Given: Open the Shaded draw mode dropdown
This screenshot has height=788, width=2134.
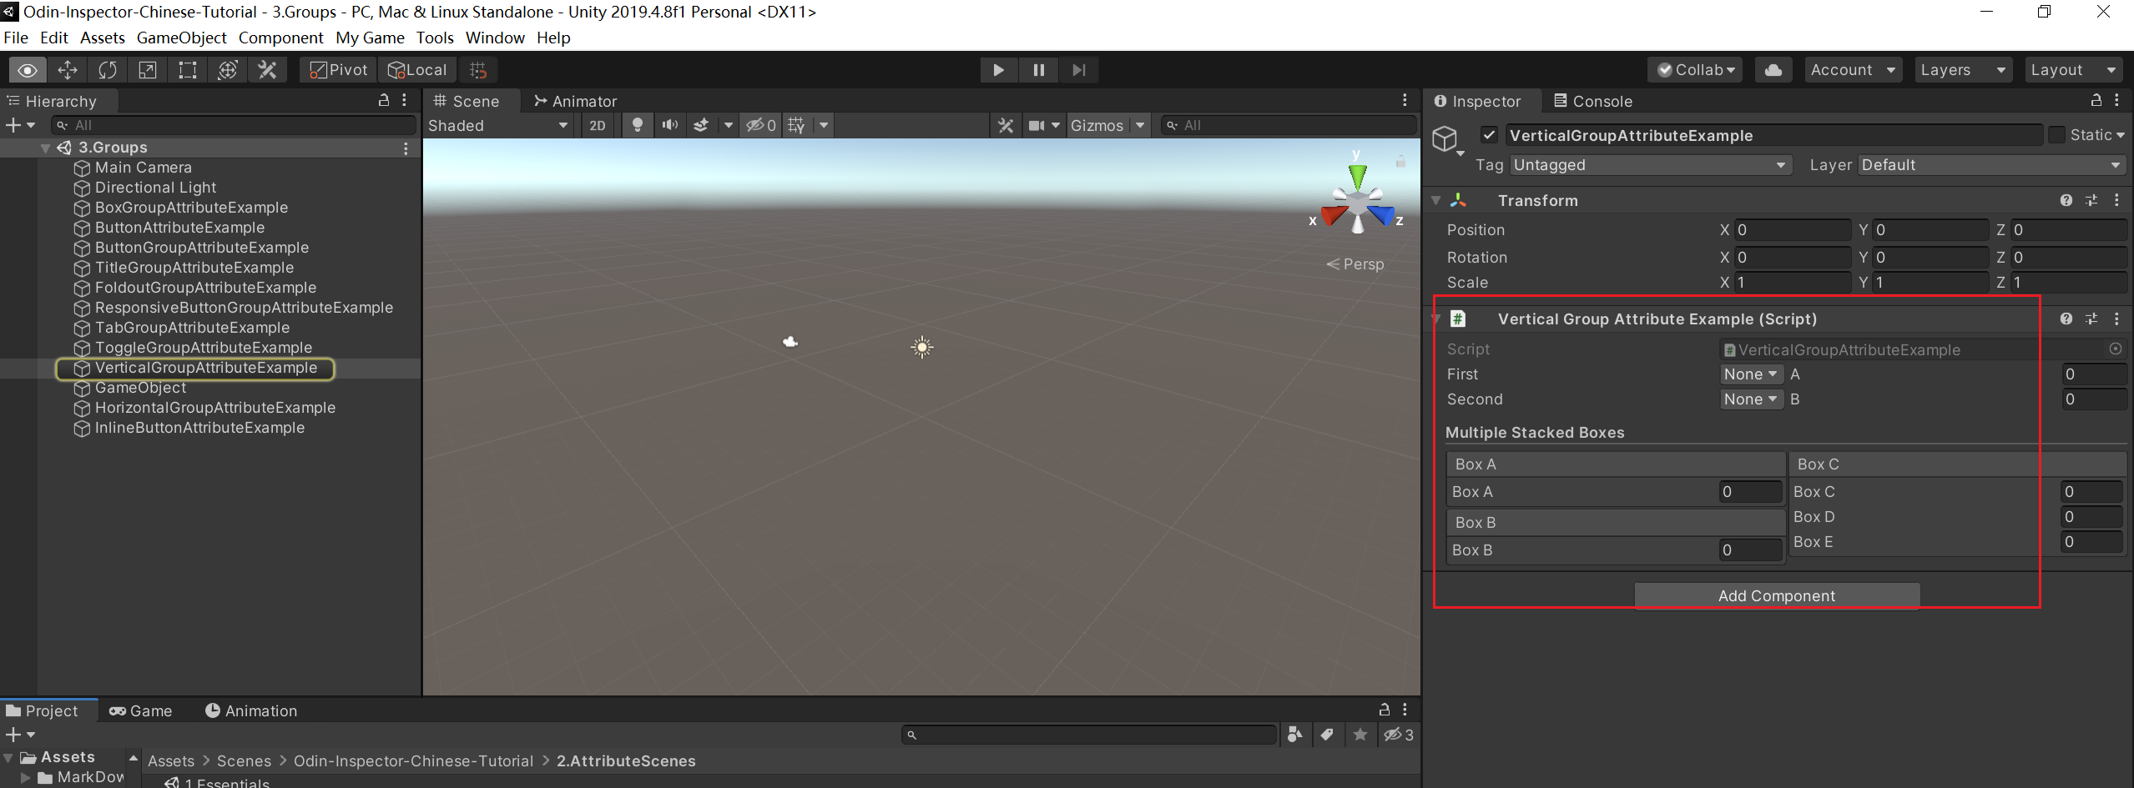Looking at the screenshot, I should (498, 125).
